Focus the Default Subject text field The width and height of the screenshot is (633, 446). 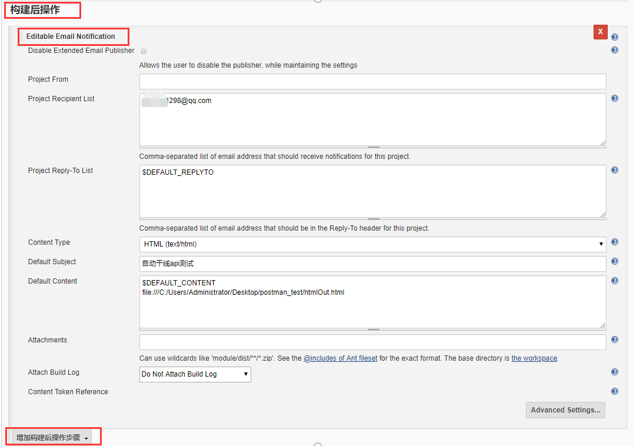(x=372, y=264)
